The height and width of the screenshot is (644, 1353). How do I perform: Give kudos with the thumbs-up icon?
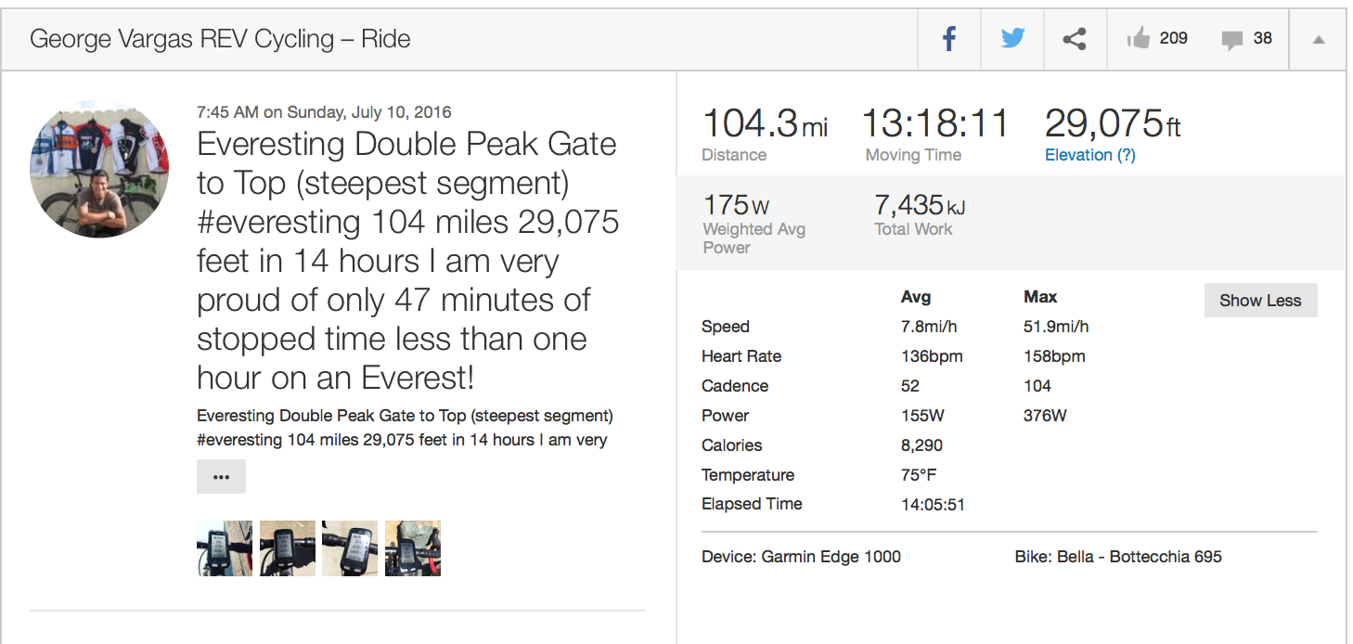[x=1138, y=39]
